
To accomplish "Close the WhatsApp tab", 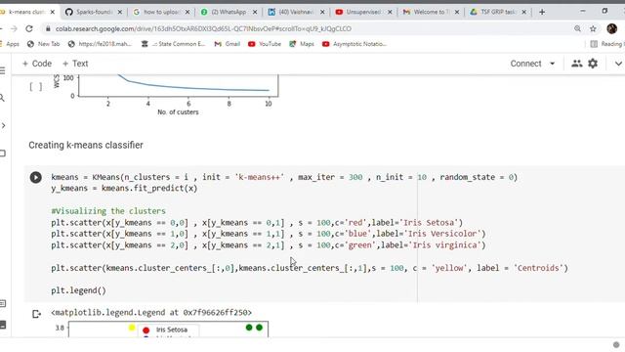I will [x=255, y=12].
